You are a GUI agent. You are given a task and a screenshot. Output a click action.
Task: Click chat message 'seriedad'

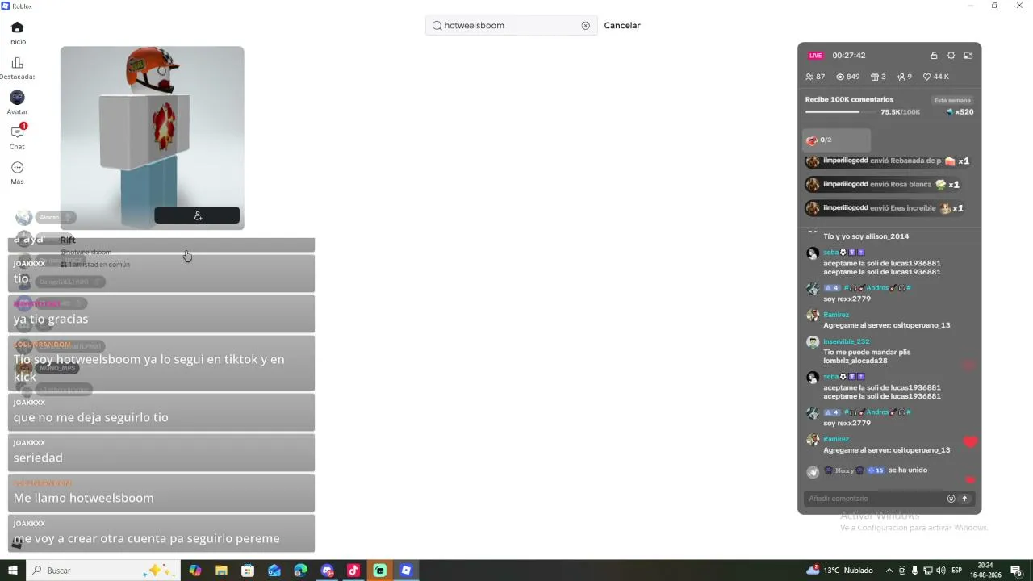pos(161,453)
